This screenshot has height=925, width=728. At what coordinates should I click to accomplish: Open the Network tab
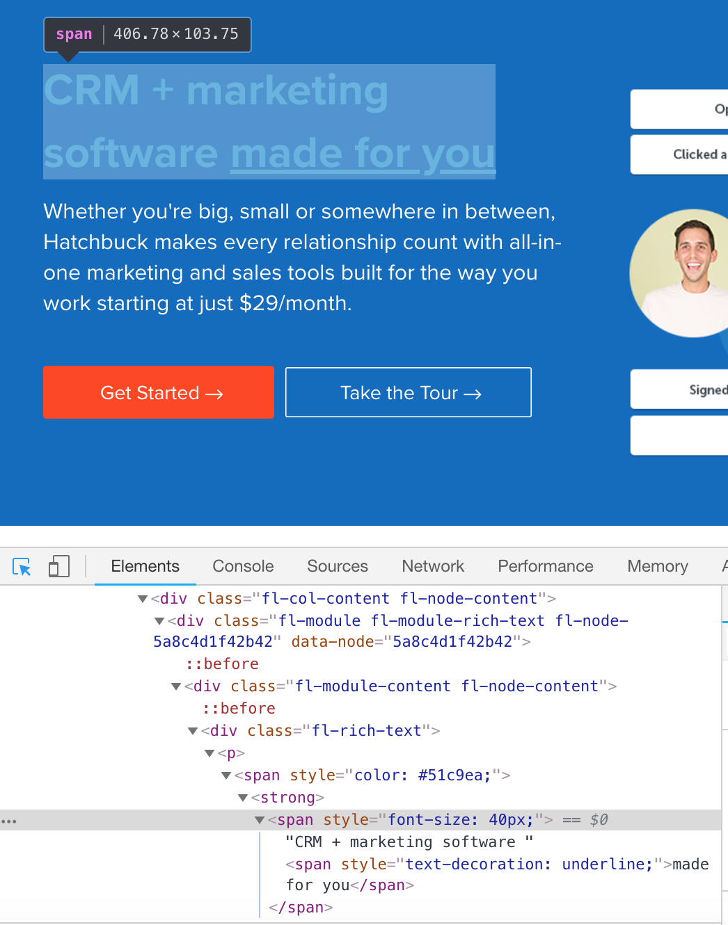click(x=433, y=566)
